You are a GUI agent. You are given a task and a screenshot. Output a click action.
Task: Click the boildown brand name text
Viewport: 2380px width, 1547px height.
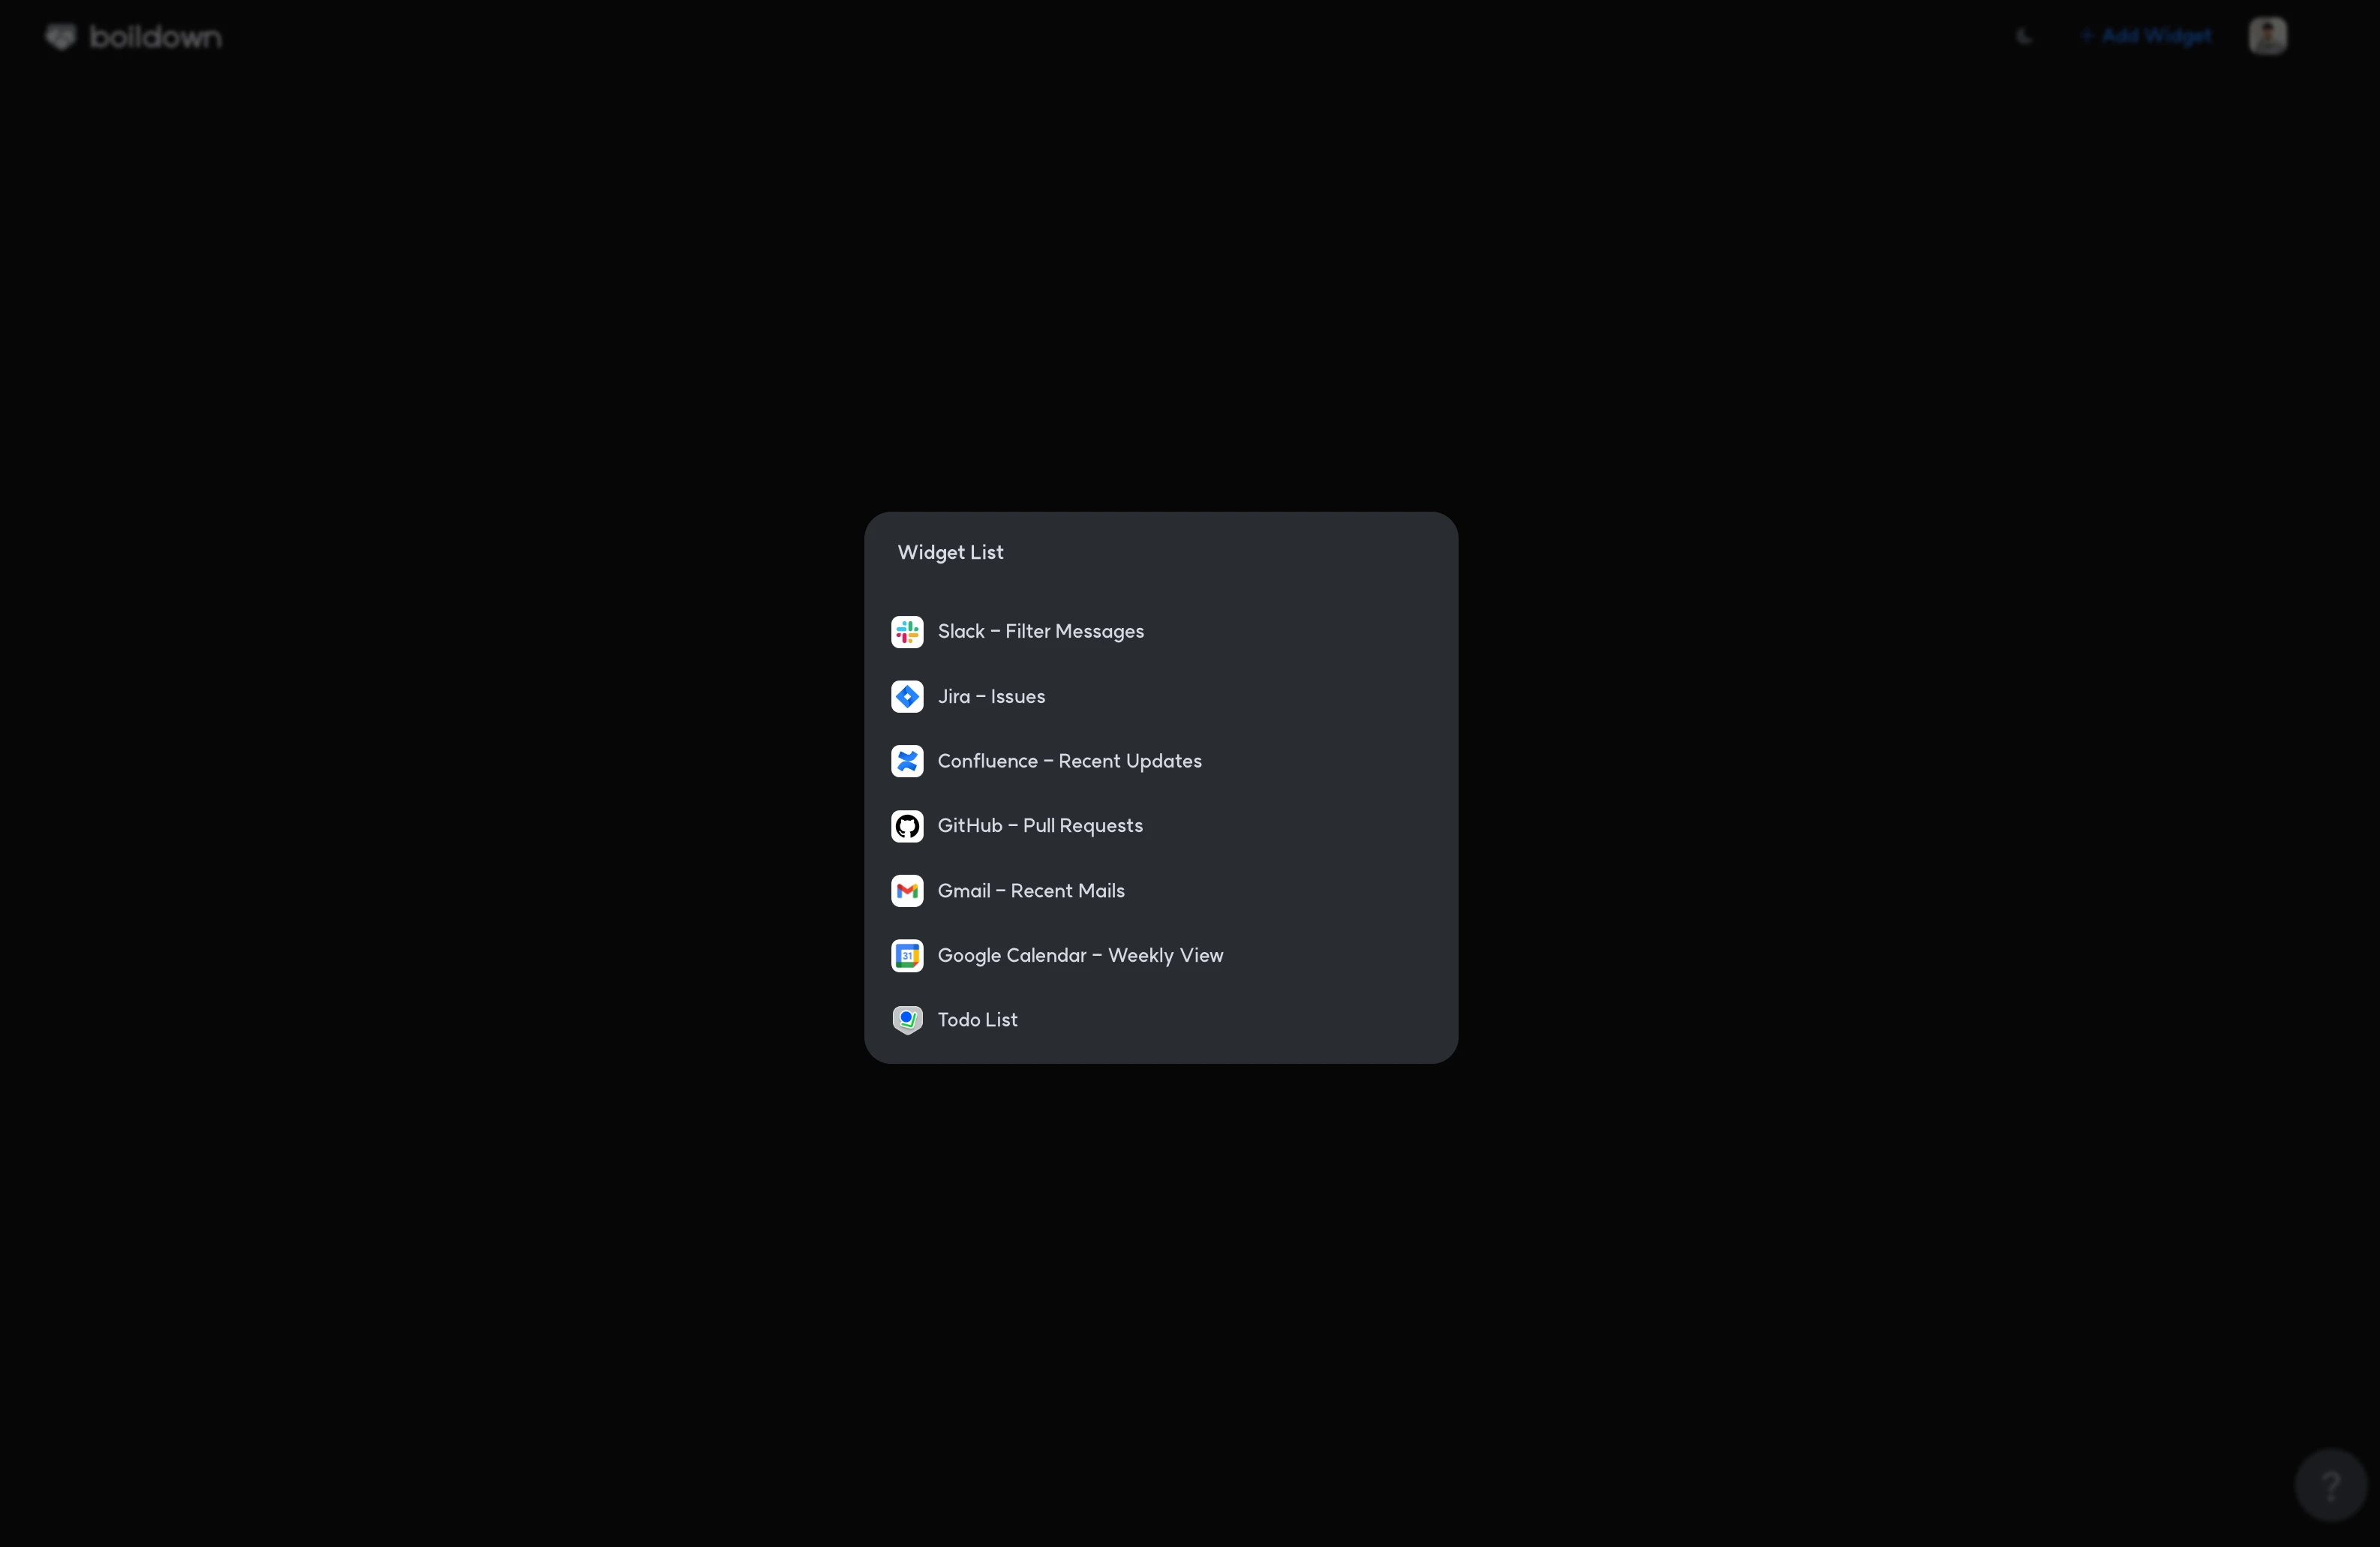click(x=156, y=37)
